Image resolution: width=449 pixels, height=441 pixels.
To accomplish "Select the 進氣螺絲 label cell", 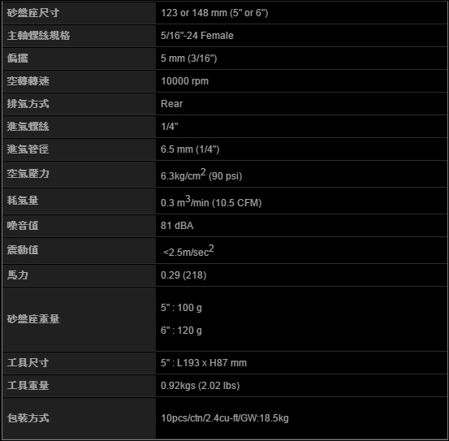I will [x=79, y=126].
